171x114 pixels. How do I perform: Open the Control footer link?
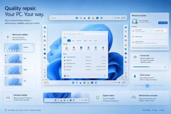click(162, 110)
